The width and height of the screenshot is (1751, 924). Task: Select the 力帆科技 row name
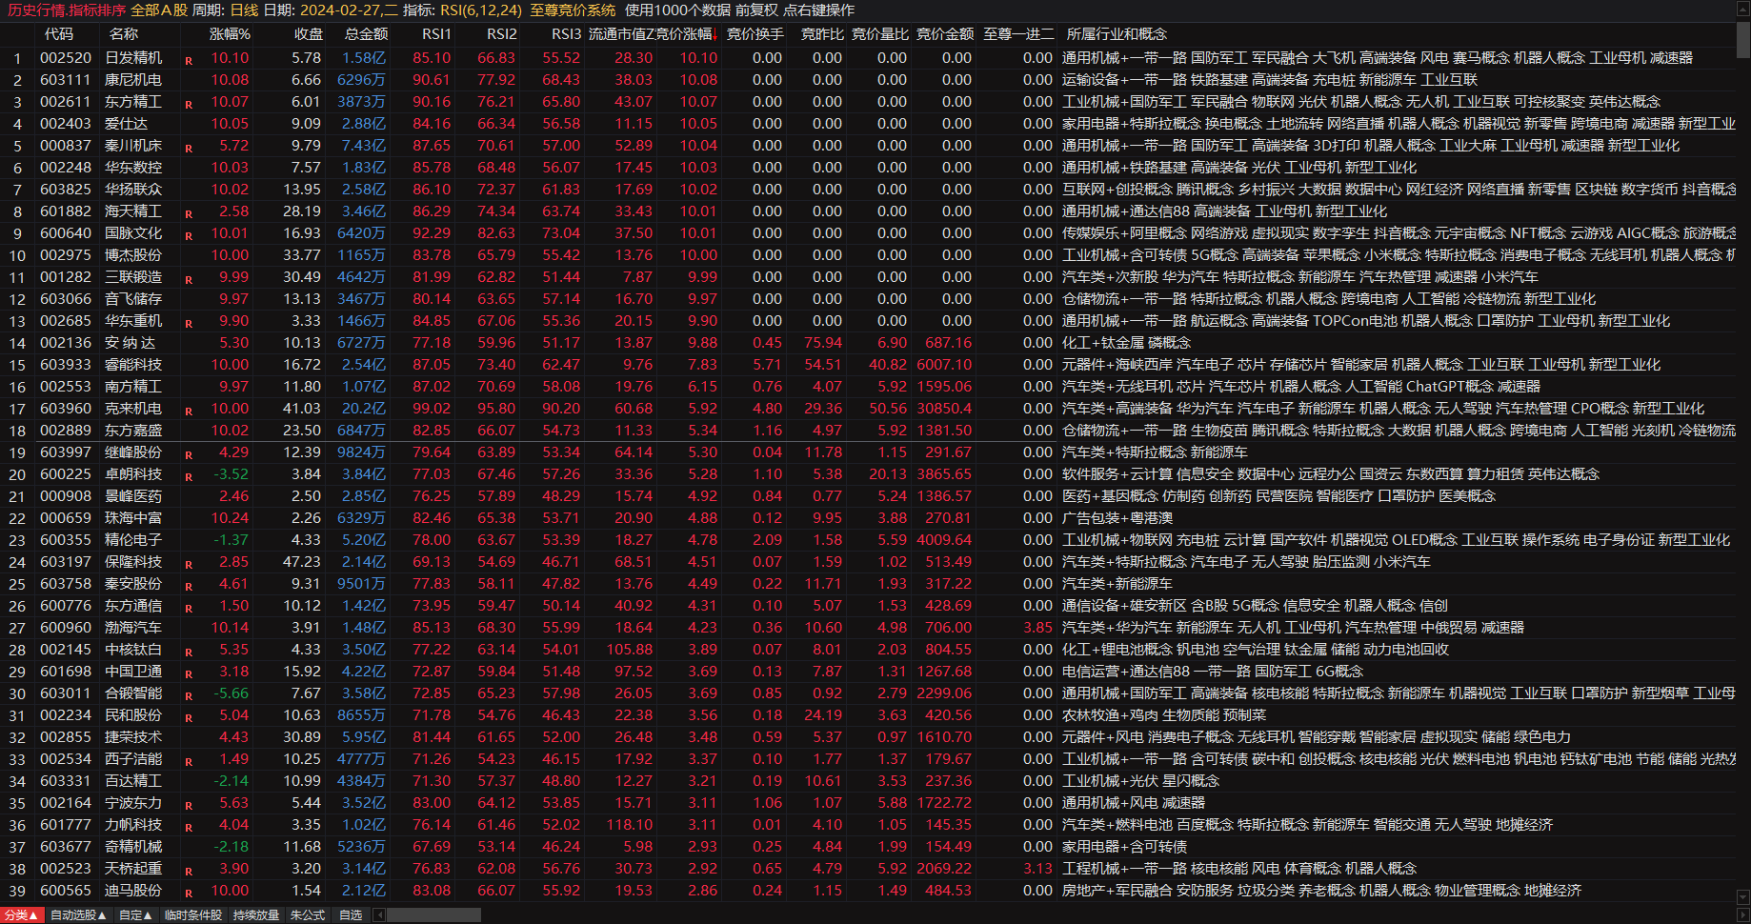click(133, 825)
